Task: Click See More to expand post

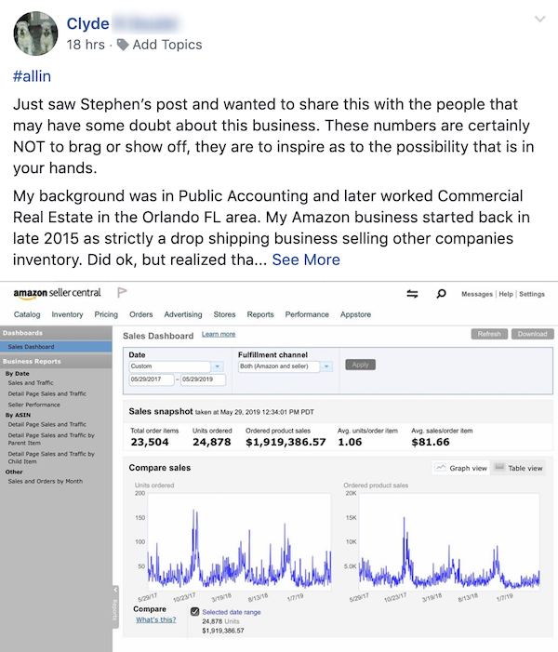Action: 305,259
